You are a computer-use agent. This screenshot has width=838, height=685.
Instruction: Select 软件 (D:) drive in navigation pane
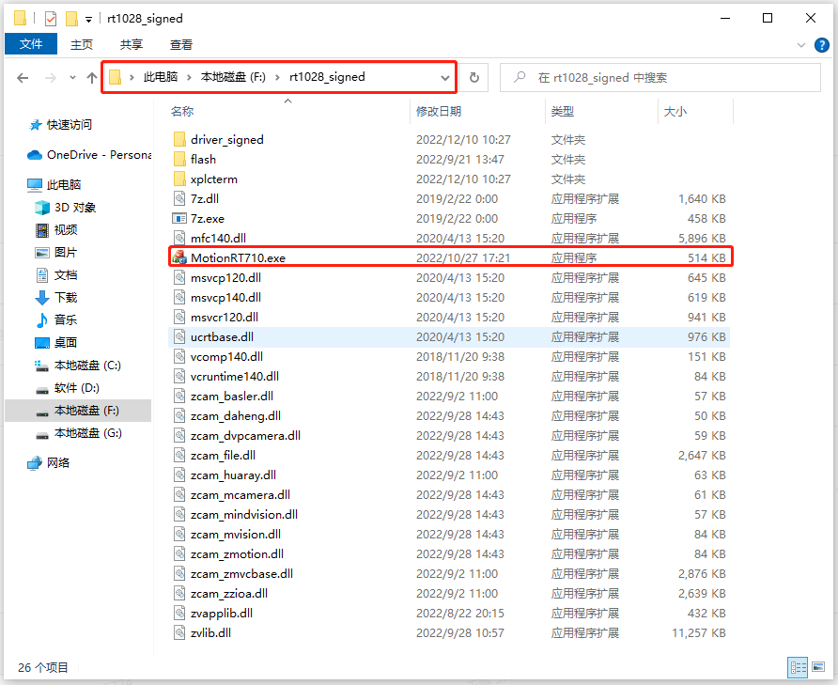tap(76, 388)
